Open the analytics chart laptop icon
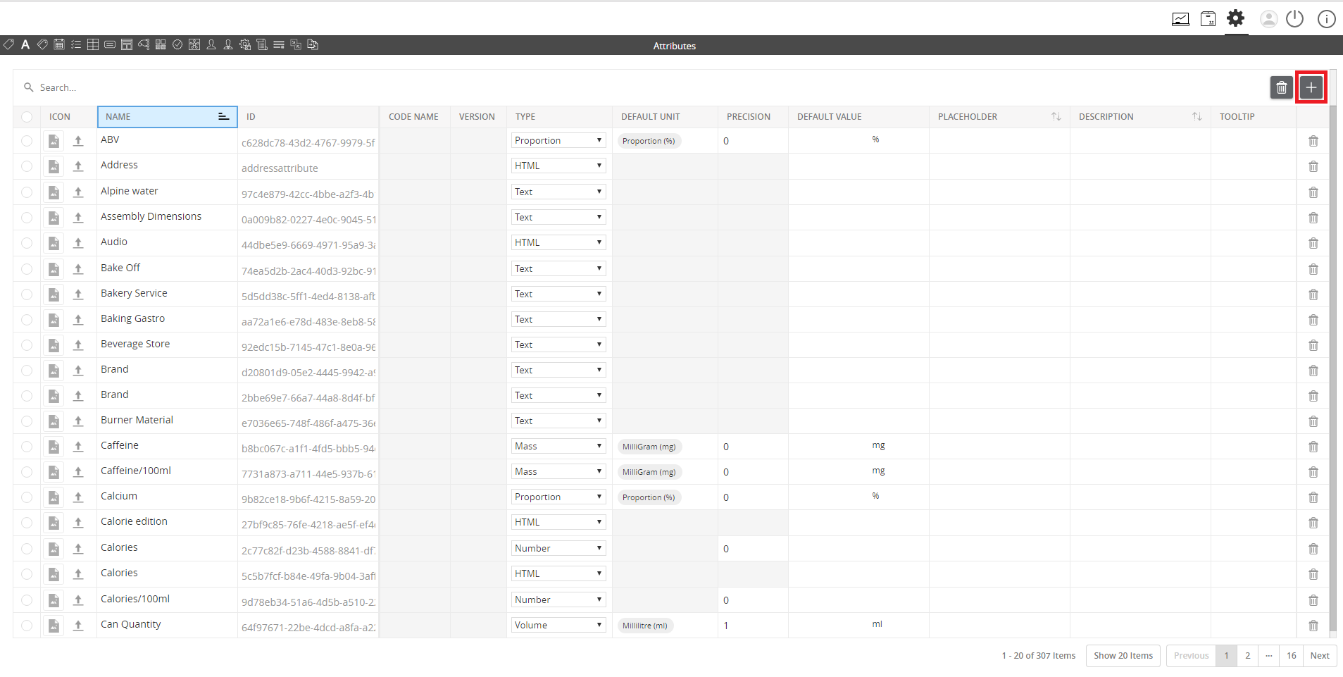Screen dimensions: 1343x677 point(1180,19)
